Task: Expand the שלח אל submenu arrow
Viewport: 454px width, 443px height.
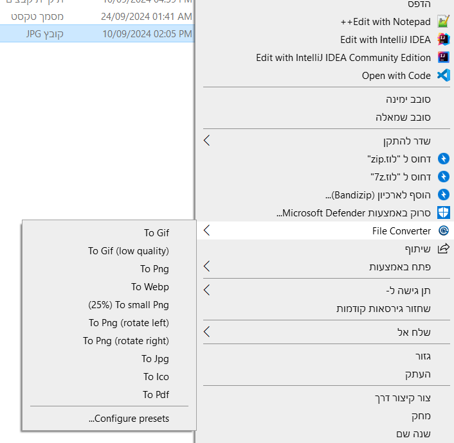Action: (206, 332)
